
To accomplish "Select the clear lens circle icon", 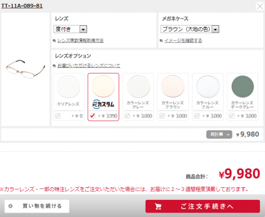I will (68, 87).
